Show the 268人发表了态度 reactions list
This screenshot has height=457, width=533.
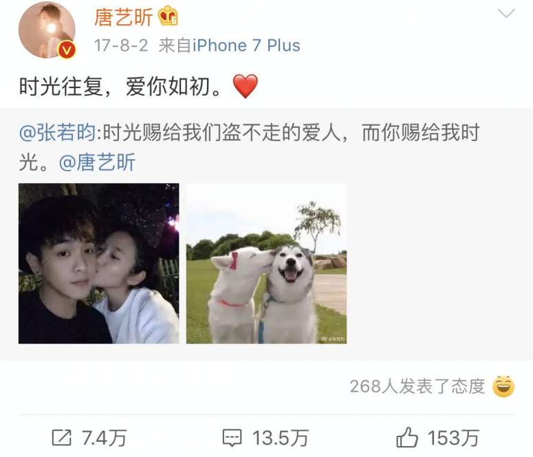tap(417, 387)
